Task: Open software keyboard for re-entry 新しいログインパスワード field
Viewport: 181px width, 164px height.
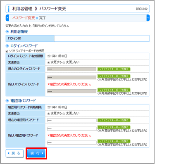Action: pos(114,90)
